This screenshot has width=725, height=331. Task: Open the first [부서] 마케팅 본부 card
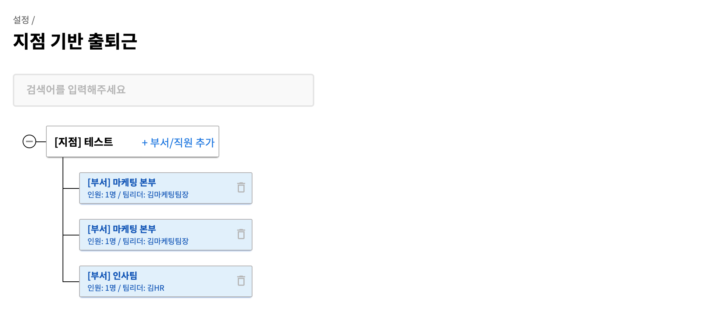[x=166, y=188]
